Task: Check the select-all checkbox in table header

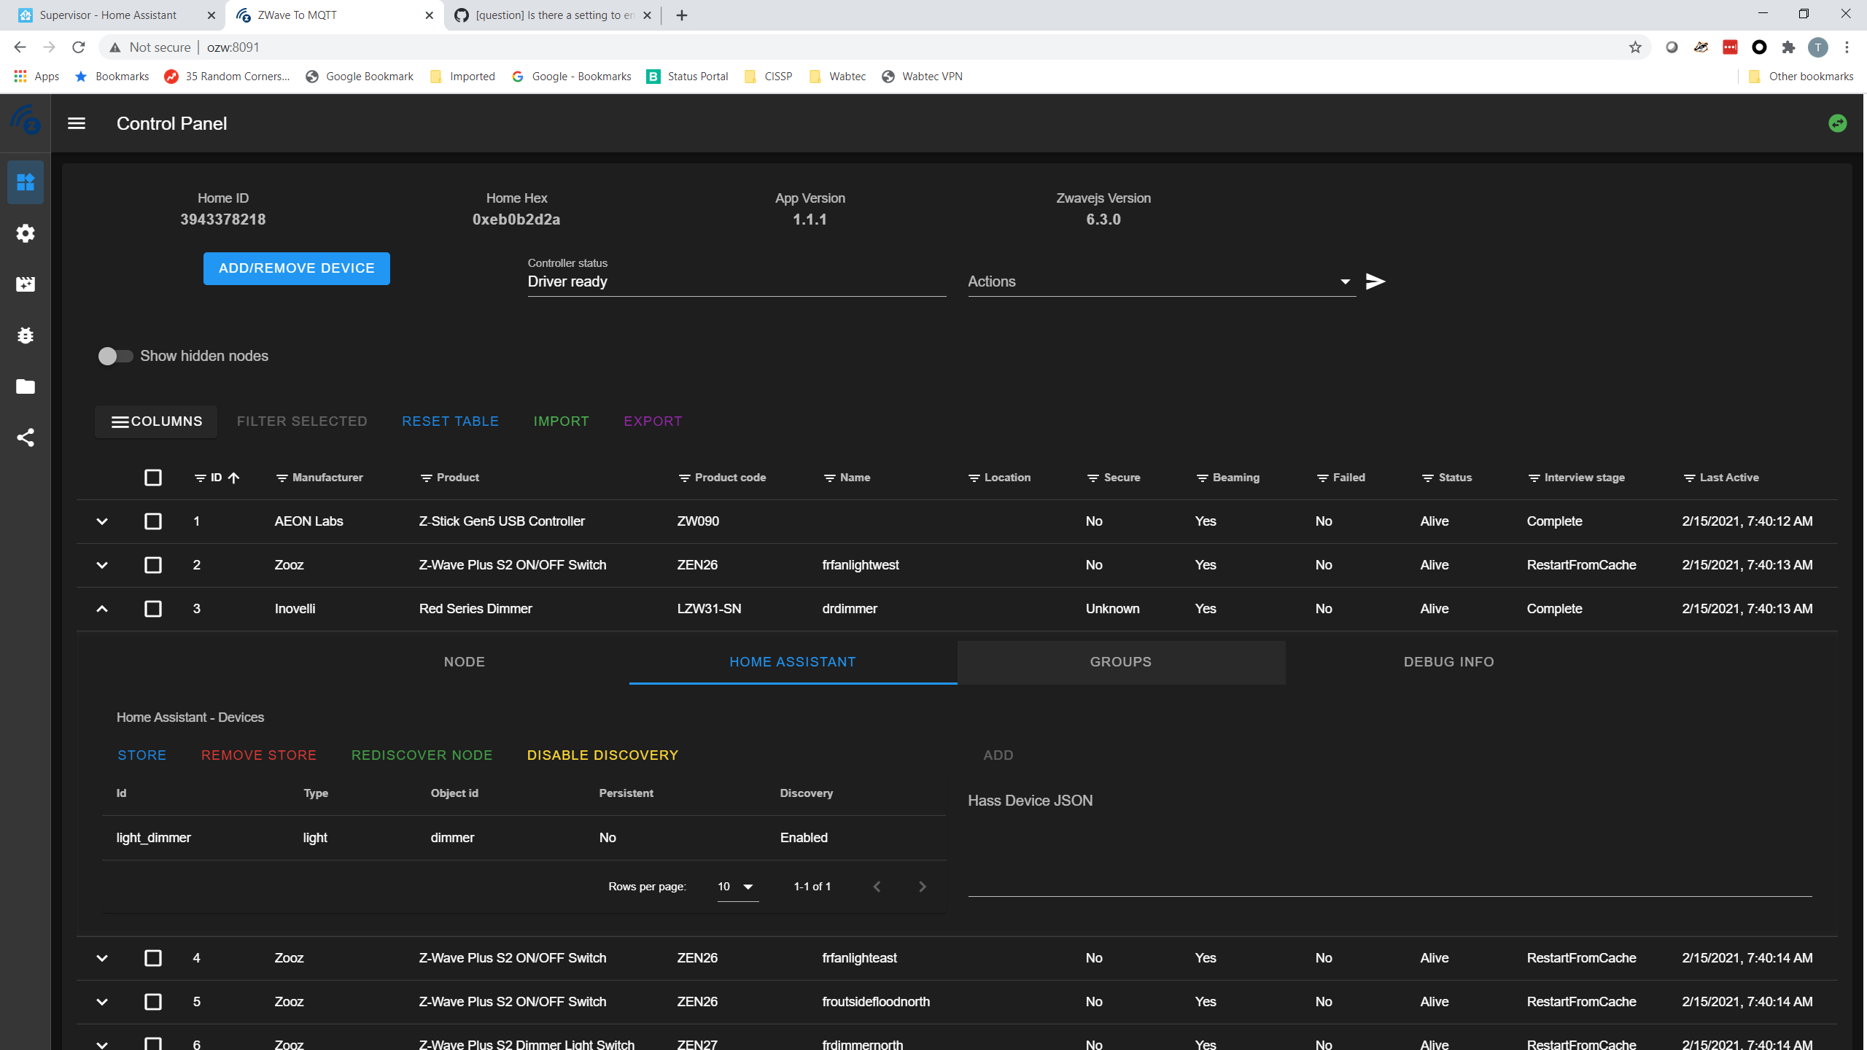Action: [152, 478]
